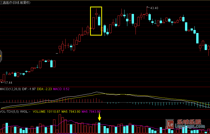Select the 17.44 low price label

8,83
